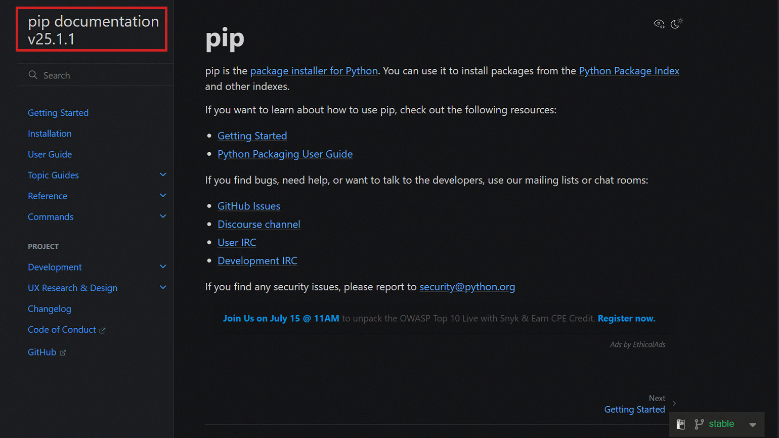
Task: Expand the Reference section chevron
Action: tap(163, 196)
